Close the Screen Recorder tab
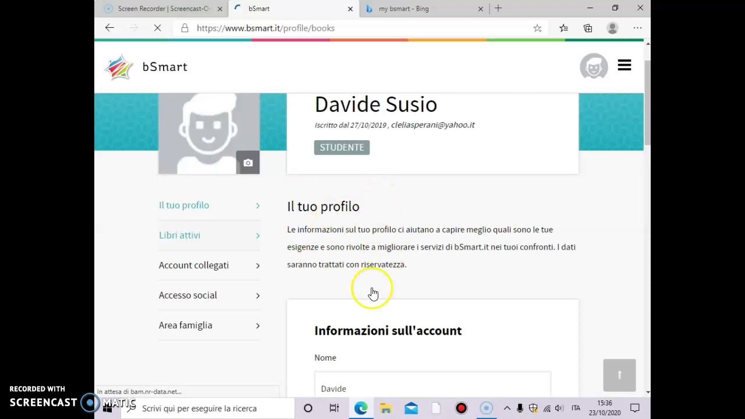Screen dimensions: 745x419 pyautogui.click(x=220, y=9)
